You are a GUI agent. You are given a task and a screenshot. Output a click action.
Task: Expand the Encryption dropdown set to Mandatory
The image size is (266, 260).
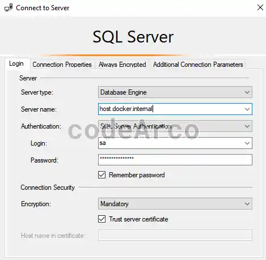point(175,203)
